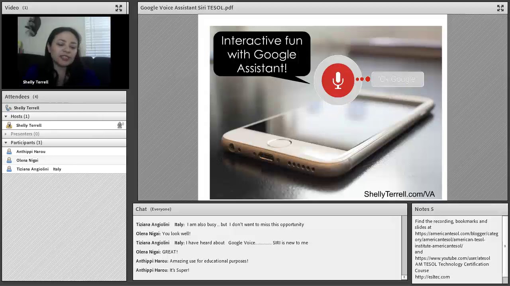The height and width of the screenshot is (286, 510).
Task: Click participant icon for Tiziana Angiolini
Action: pyautogui.click(x=9, y=169)
